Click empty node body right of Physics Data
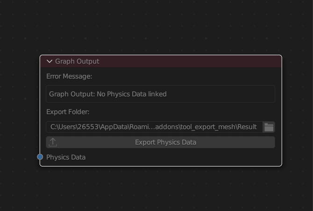This screenshot has width=313, height=211. click(x=180, y=157)
